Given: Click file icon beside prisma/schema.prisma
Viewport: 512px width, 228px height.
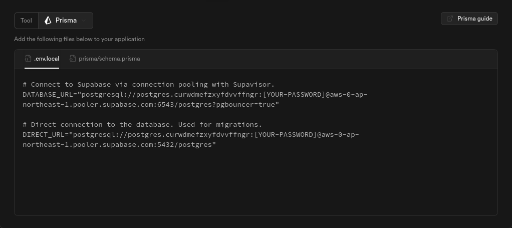Looking at the screenshot, I should click(73, 59).
